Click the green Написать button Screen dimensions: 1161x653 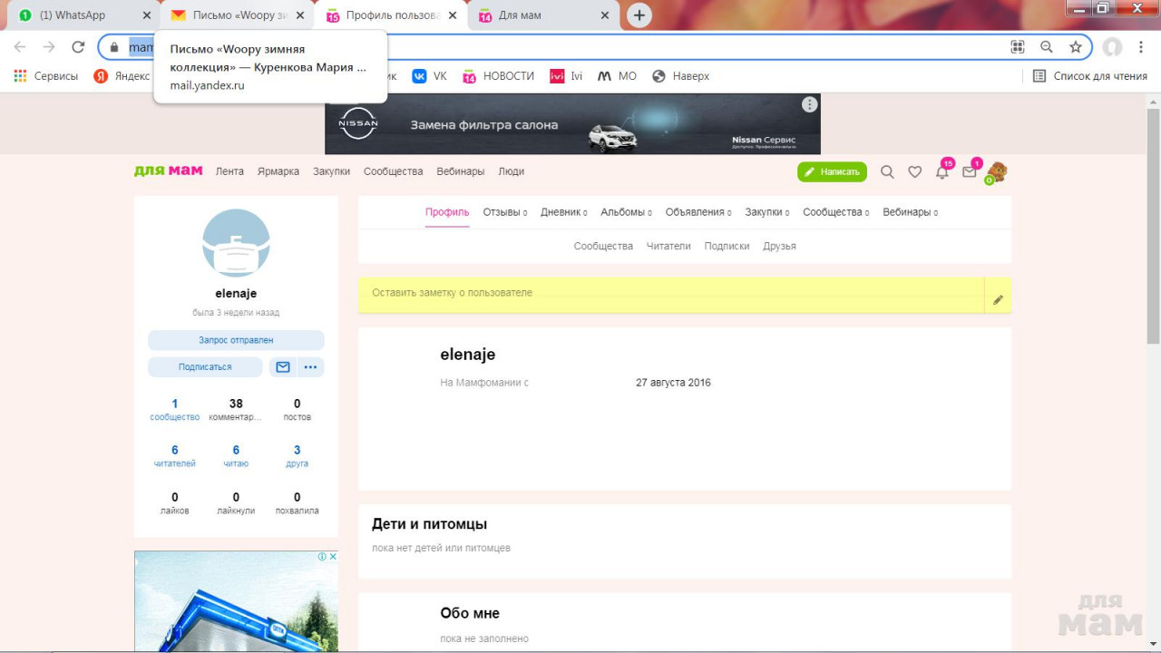(x=832, y=172)
